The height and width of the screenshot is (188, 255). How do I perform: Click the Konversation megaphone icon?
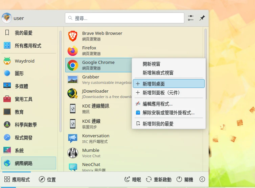(x=73, y=138)
